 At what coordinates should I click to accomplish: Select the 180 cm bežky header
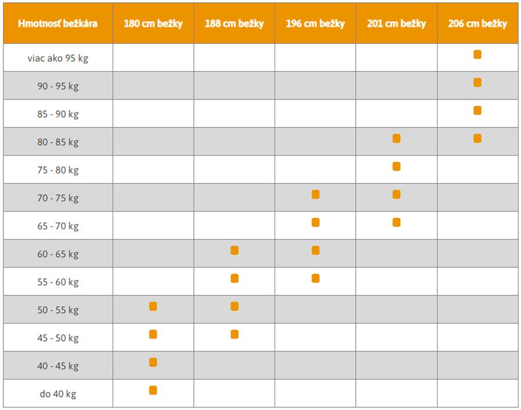153,23
